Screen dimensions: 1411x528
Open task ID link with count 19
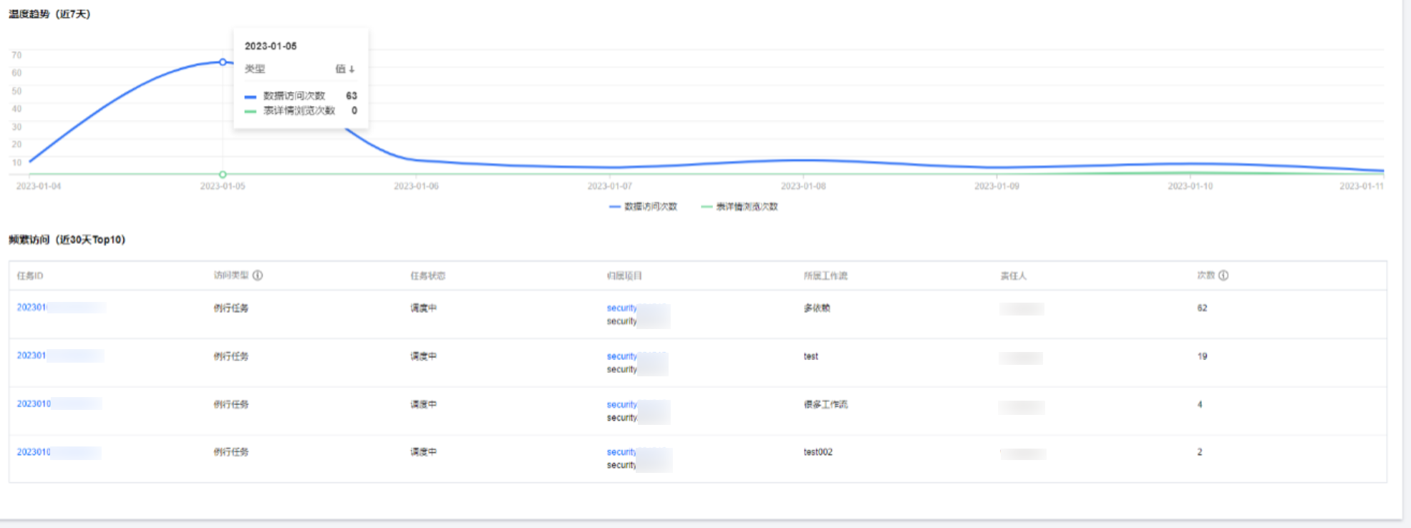[31, 356]
